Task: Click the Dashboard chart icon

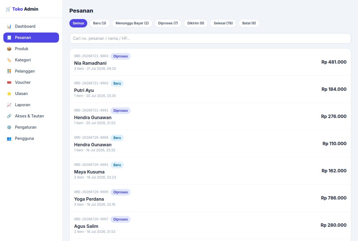Action: pyautogui.click(x=9, y=26)
